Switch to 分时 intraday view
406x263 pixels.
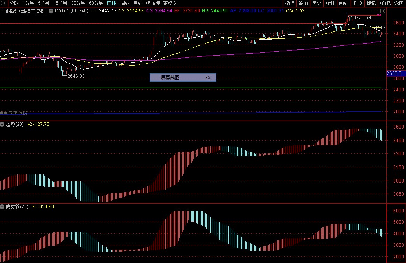tap(14, 3)
